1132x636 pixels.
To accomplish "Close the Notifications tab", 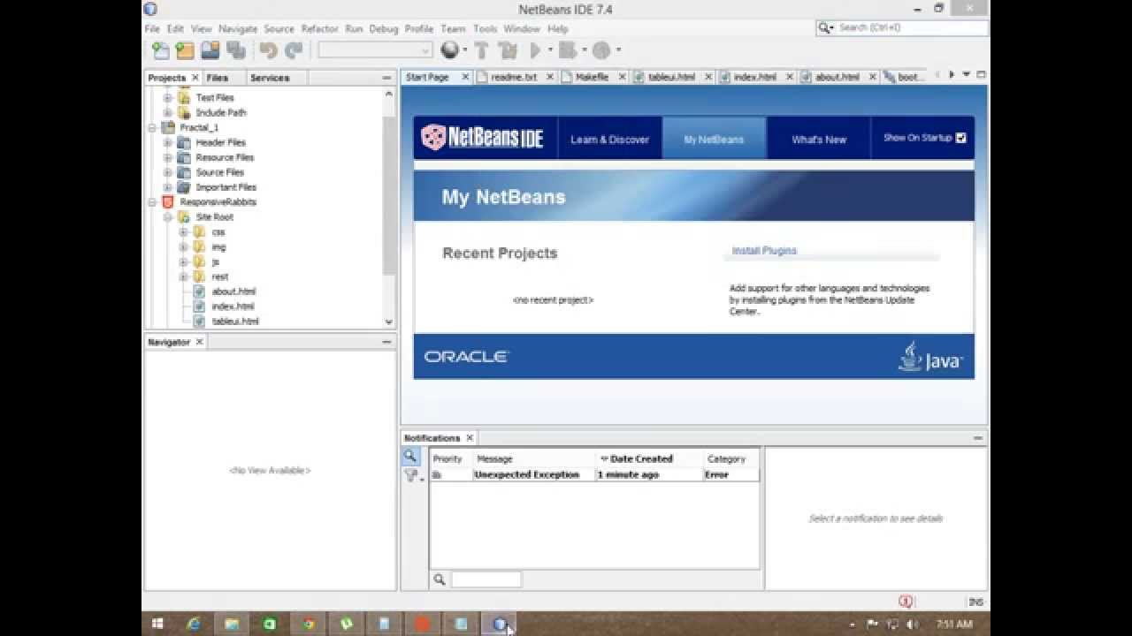I will tap(470, 438).
